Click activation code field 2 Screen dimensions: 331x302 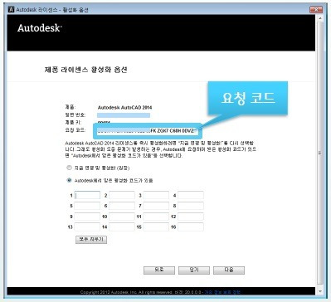(122, 195)
